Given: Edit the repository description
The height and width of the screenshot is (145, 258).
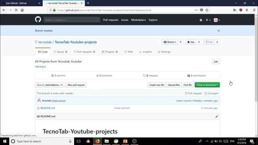Looking at the screenshot, I should click(x=216, y=62).
